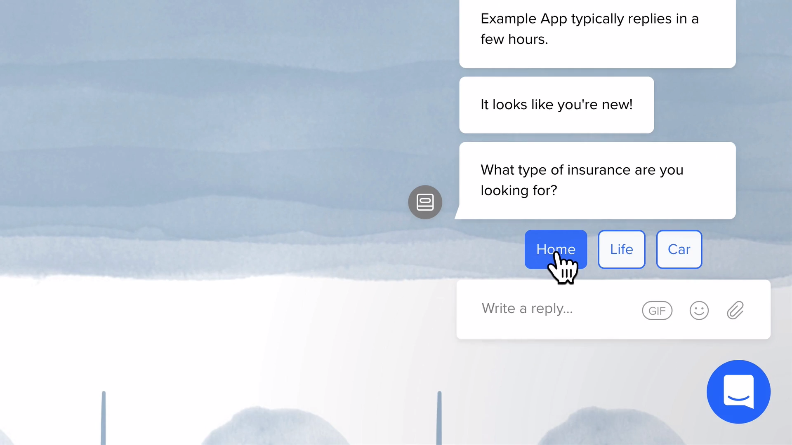Pick the Car insurance quick reply
792x445 pixels.
pos(679,249)
